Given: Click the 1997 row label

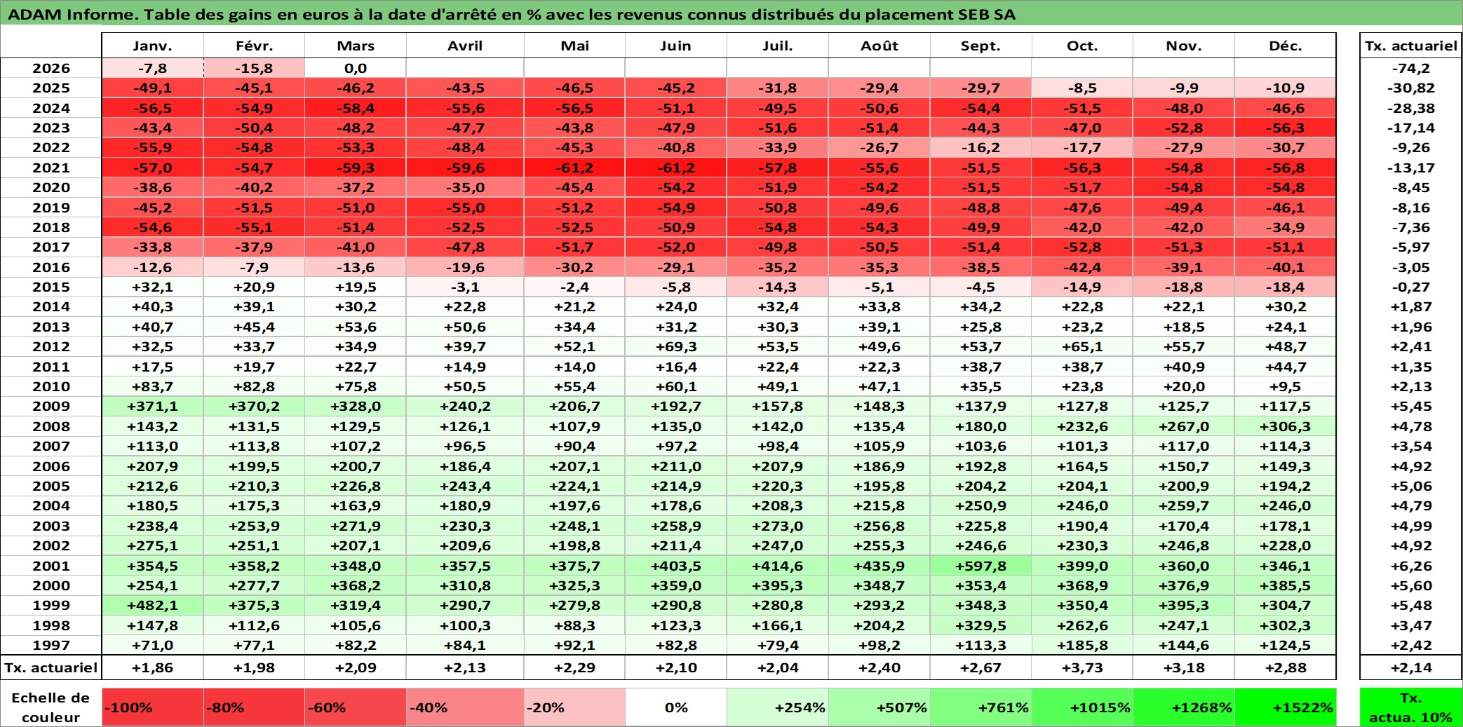Looking at the screenshot, I should coord(51,645).
